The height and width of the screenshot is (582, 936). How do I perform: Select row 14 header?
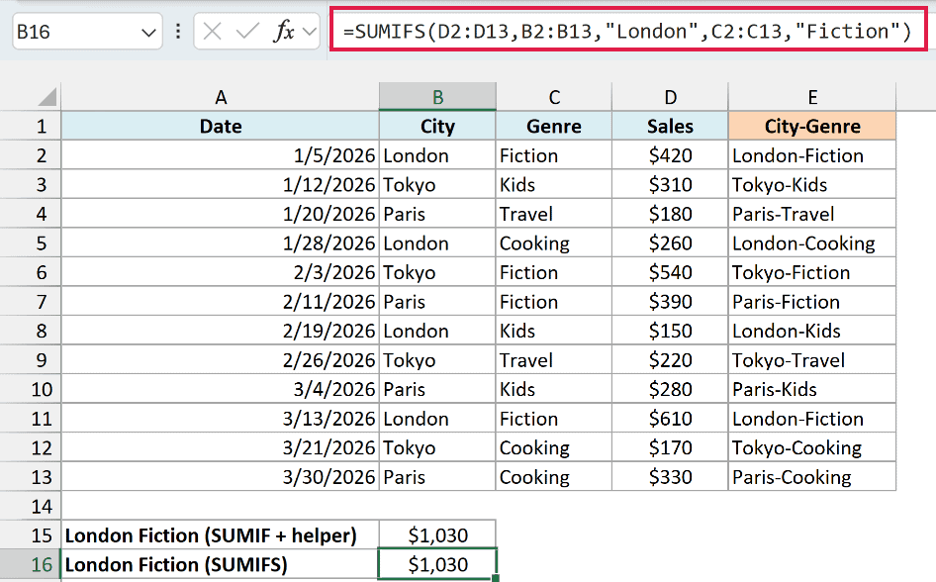pyautogui.click(x=31, y=506)
